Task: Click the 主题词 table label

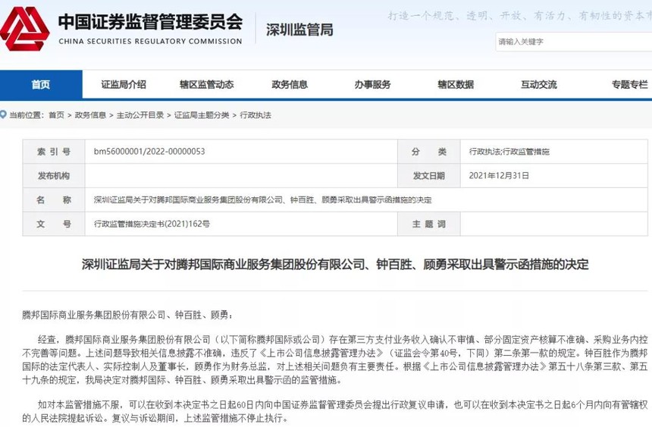Action: click(428, 224)
